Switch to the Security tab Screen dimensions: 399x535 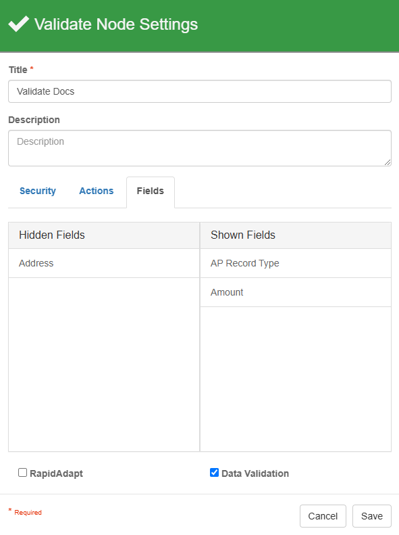38,191
